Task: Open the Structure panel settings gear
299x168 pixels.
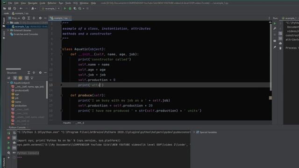Action: tap(40, 73)
